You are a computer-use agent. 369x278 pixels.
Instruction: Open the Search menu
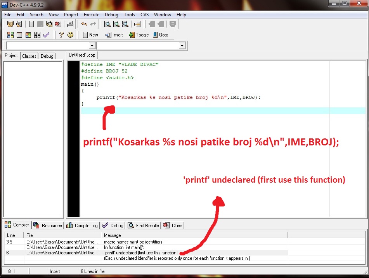pos(36,15)
